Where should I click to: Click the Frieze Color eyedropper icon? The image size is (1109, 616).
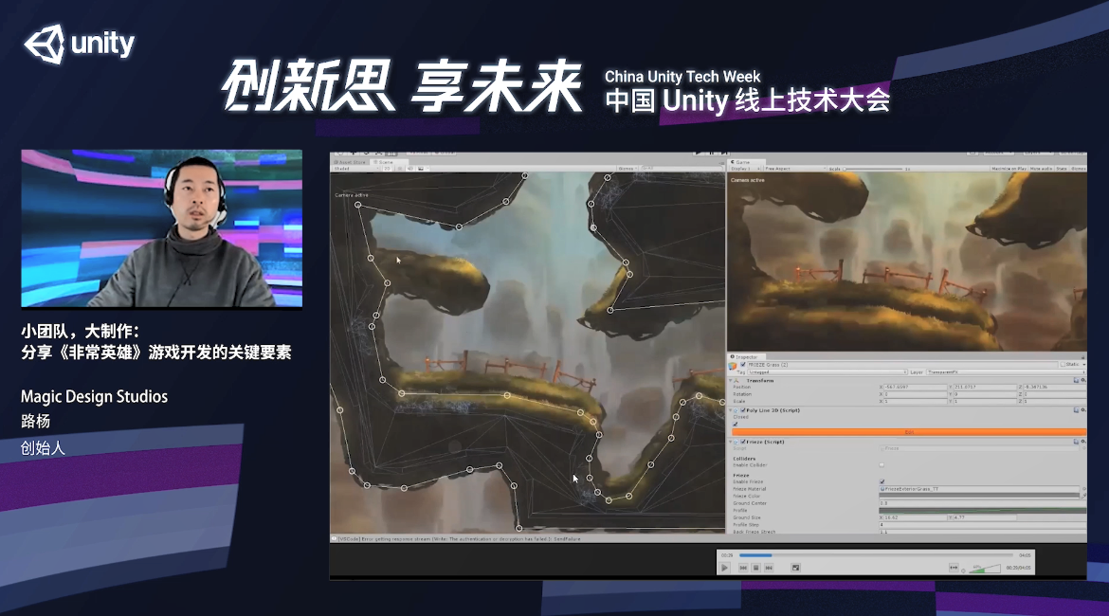click(x=1083, y=496)
